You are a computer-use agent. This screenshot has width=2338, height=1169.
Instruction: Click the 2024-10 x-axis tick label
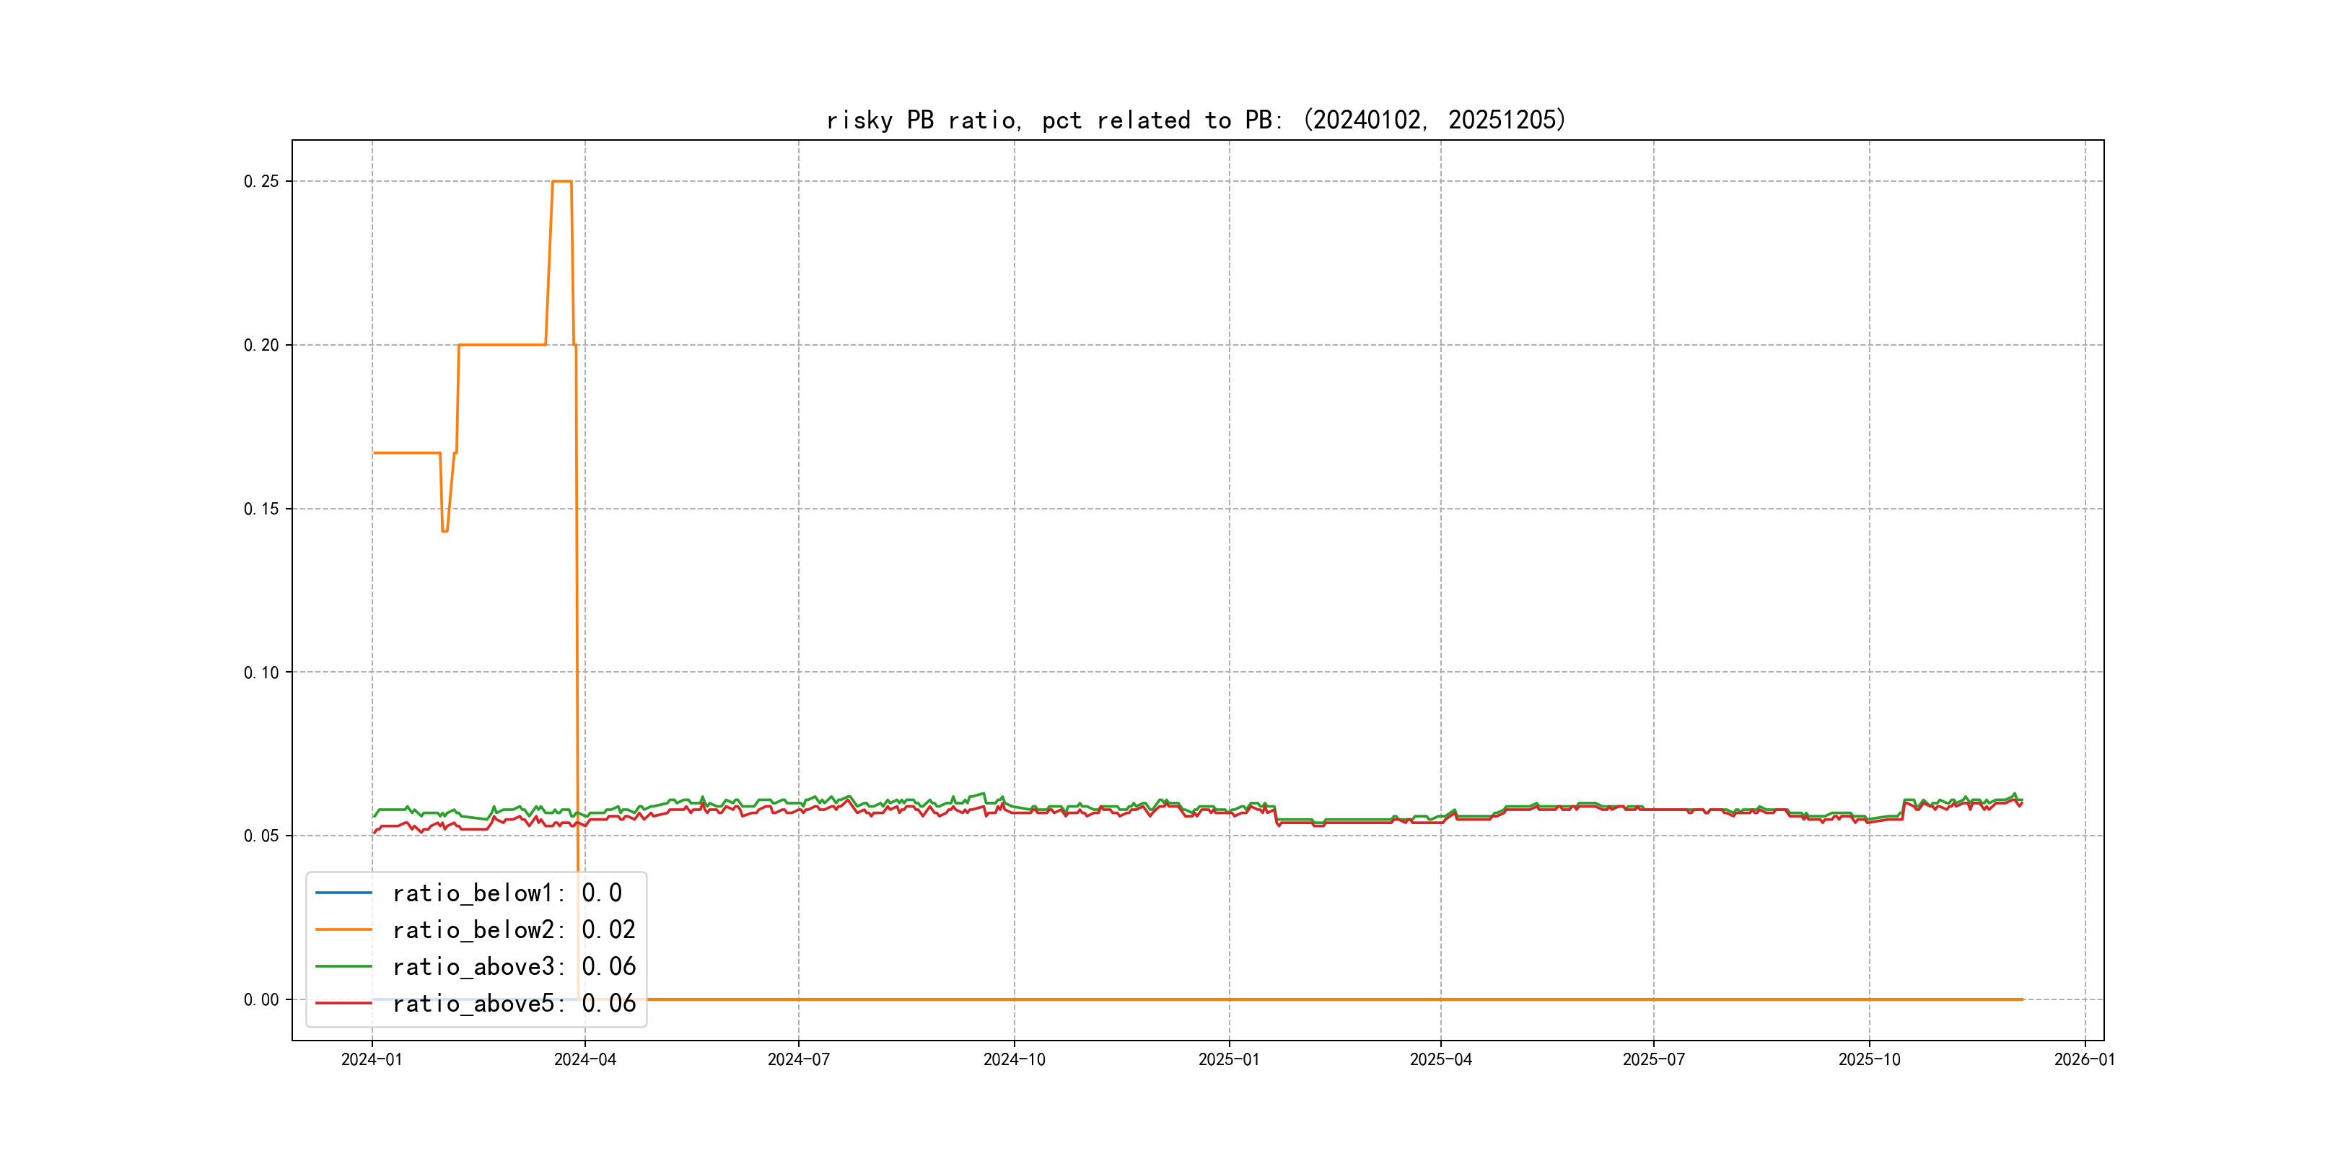(1014, 1059)
